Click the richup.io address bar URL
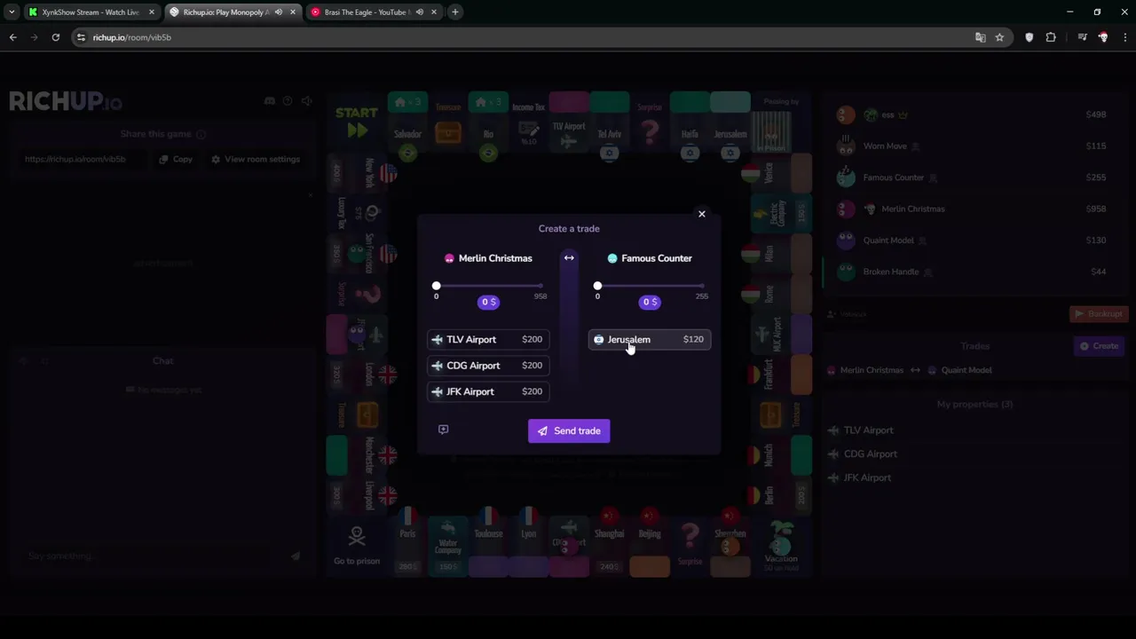Viewport: 1136px width, 639px height. [132, 37]
